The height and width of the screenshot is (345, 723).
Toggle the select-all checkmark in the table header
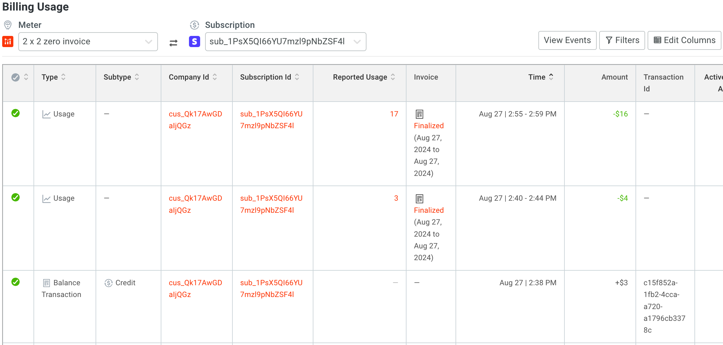16,77
